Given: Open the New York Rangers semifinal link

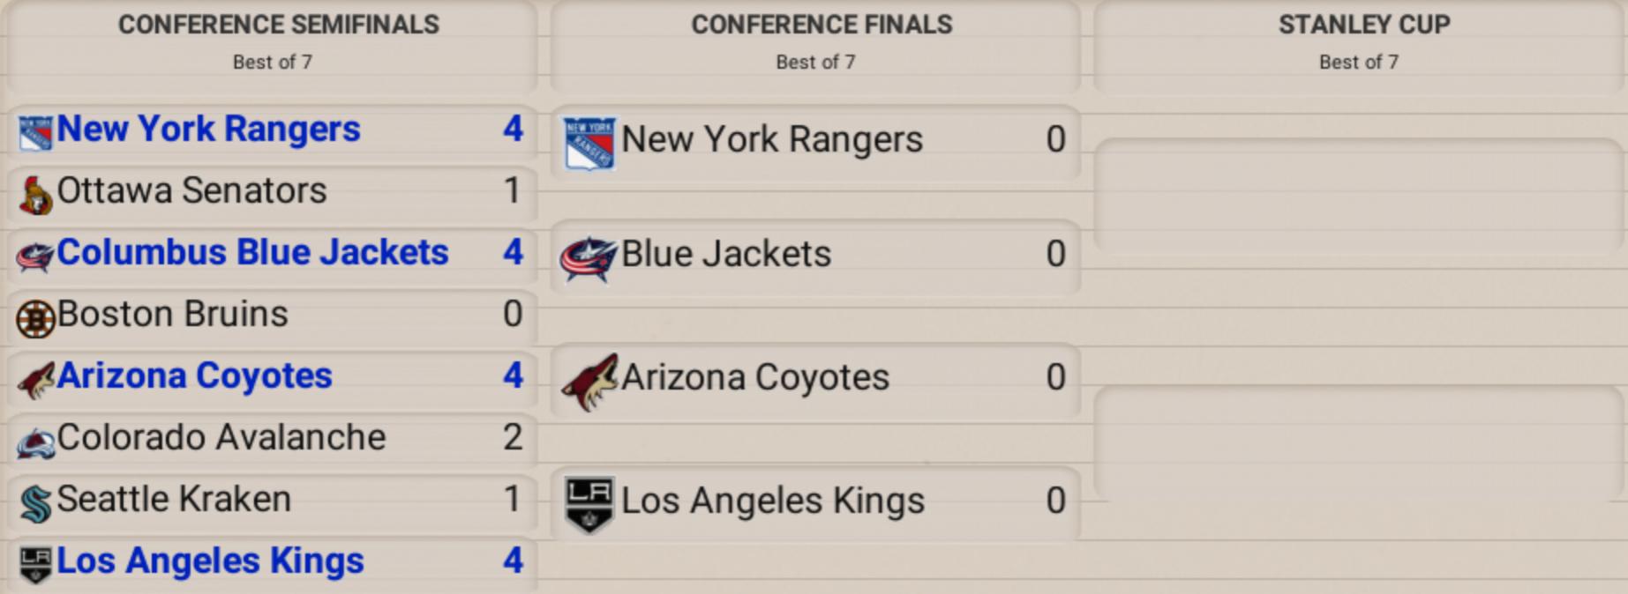Looking at the screenshot, I should coord(208,130).
